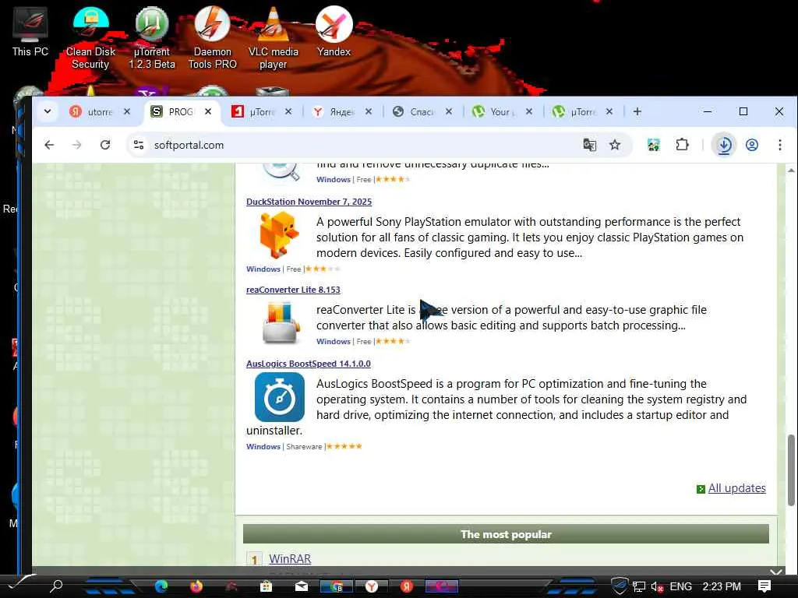Viewport: 798px width, 598px height.
Task: Go back to the previous page
Action: click(49, 145)
